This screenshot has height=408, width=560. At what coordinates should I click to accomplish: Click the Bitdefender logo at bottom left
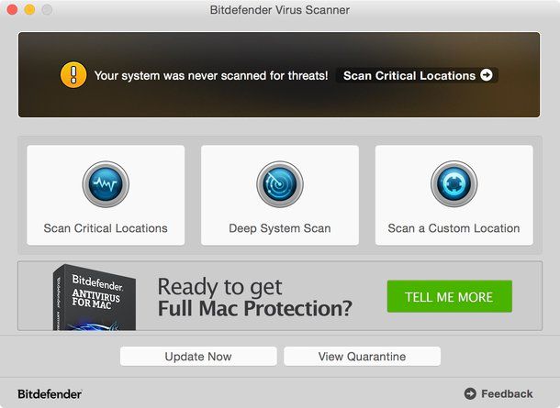tap(50, 394)
